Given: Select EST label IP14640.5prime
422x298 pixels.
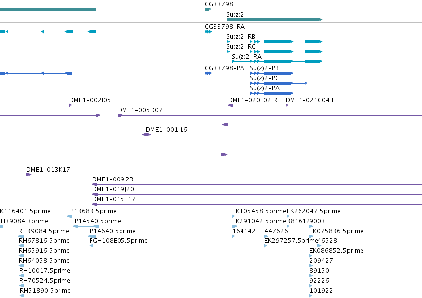Looking at the screenshot, I should pyautogui.click(x=112, y=231).
